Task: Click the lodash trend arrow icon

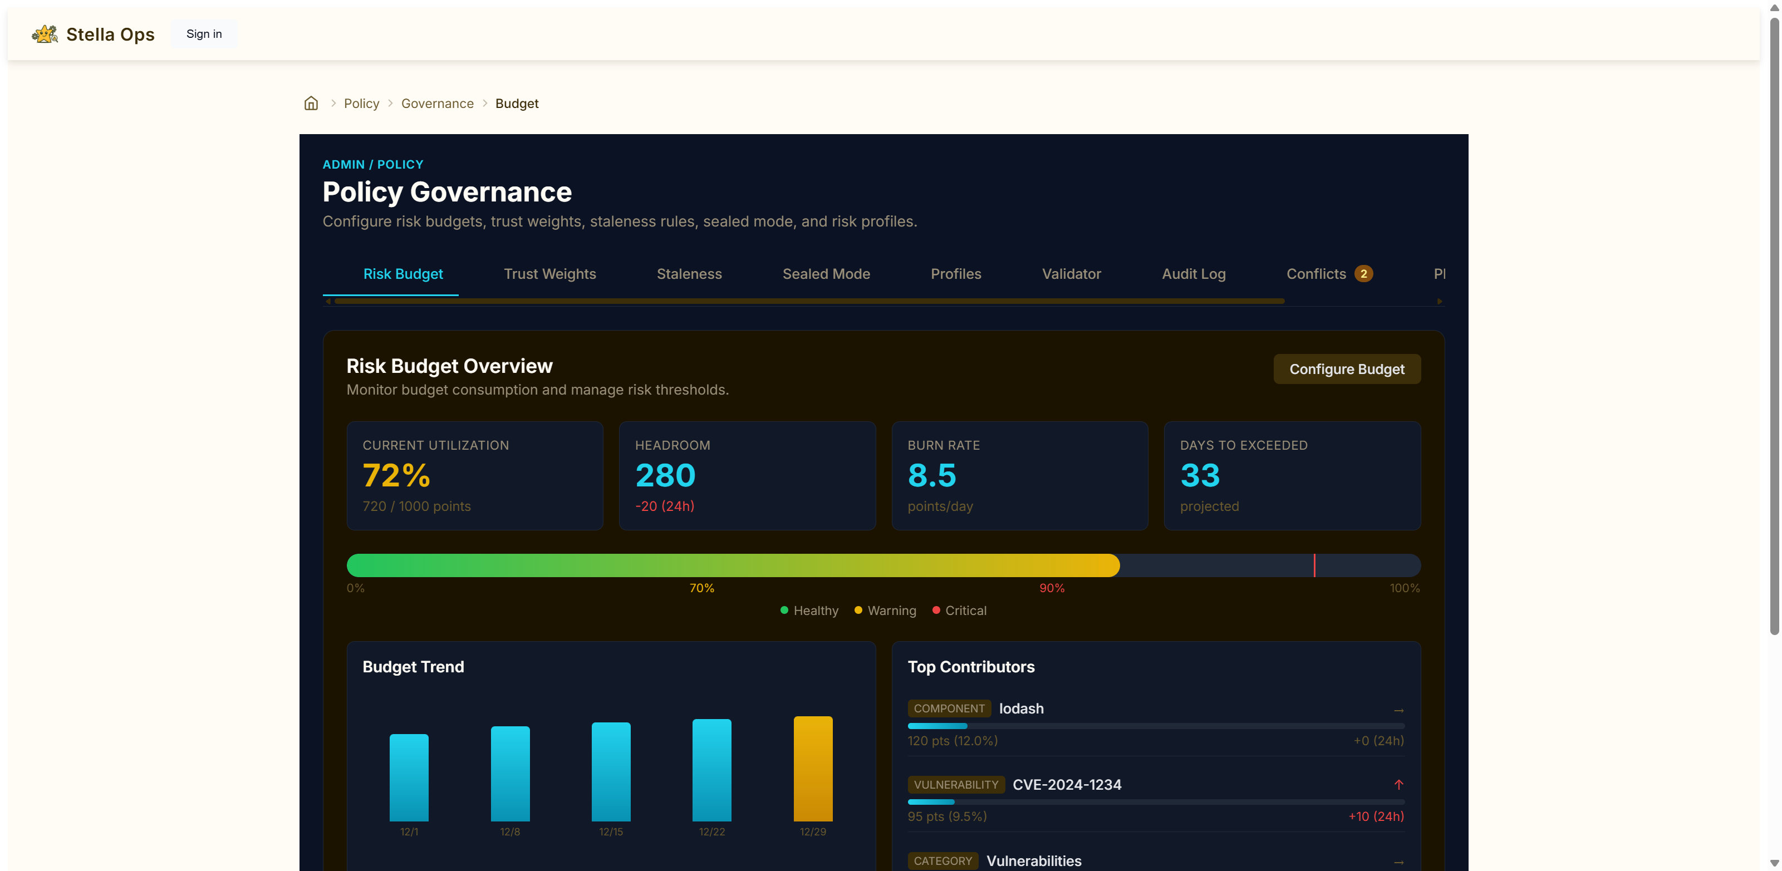Action: click(x=1398, y=710)
